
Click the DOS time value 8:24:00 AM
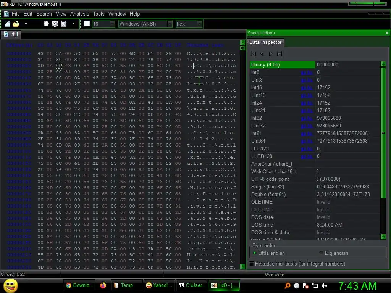click(x=330, y=225)
